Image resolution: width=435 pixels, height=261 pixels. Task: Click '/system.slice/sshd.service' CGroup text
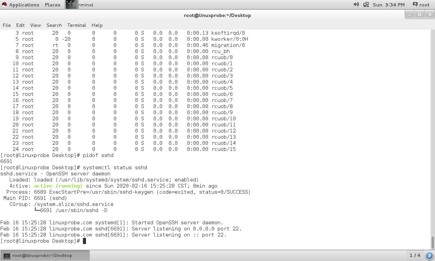[x=74, y=204]
